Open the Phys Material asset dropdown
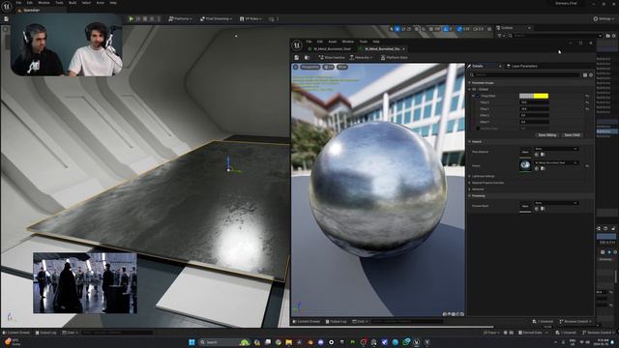The height and width of the screenshot is (348, 619). pos(556,149)
